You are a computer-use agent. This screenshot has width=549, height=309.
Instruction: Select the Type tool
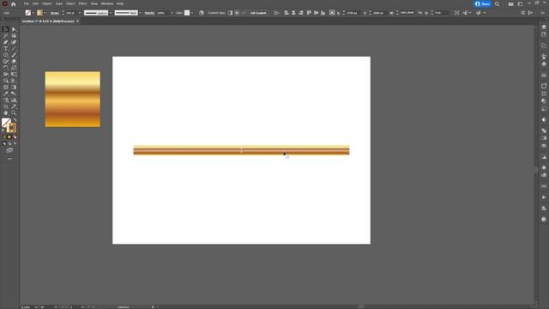pos(6,48)
